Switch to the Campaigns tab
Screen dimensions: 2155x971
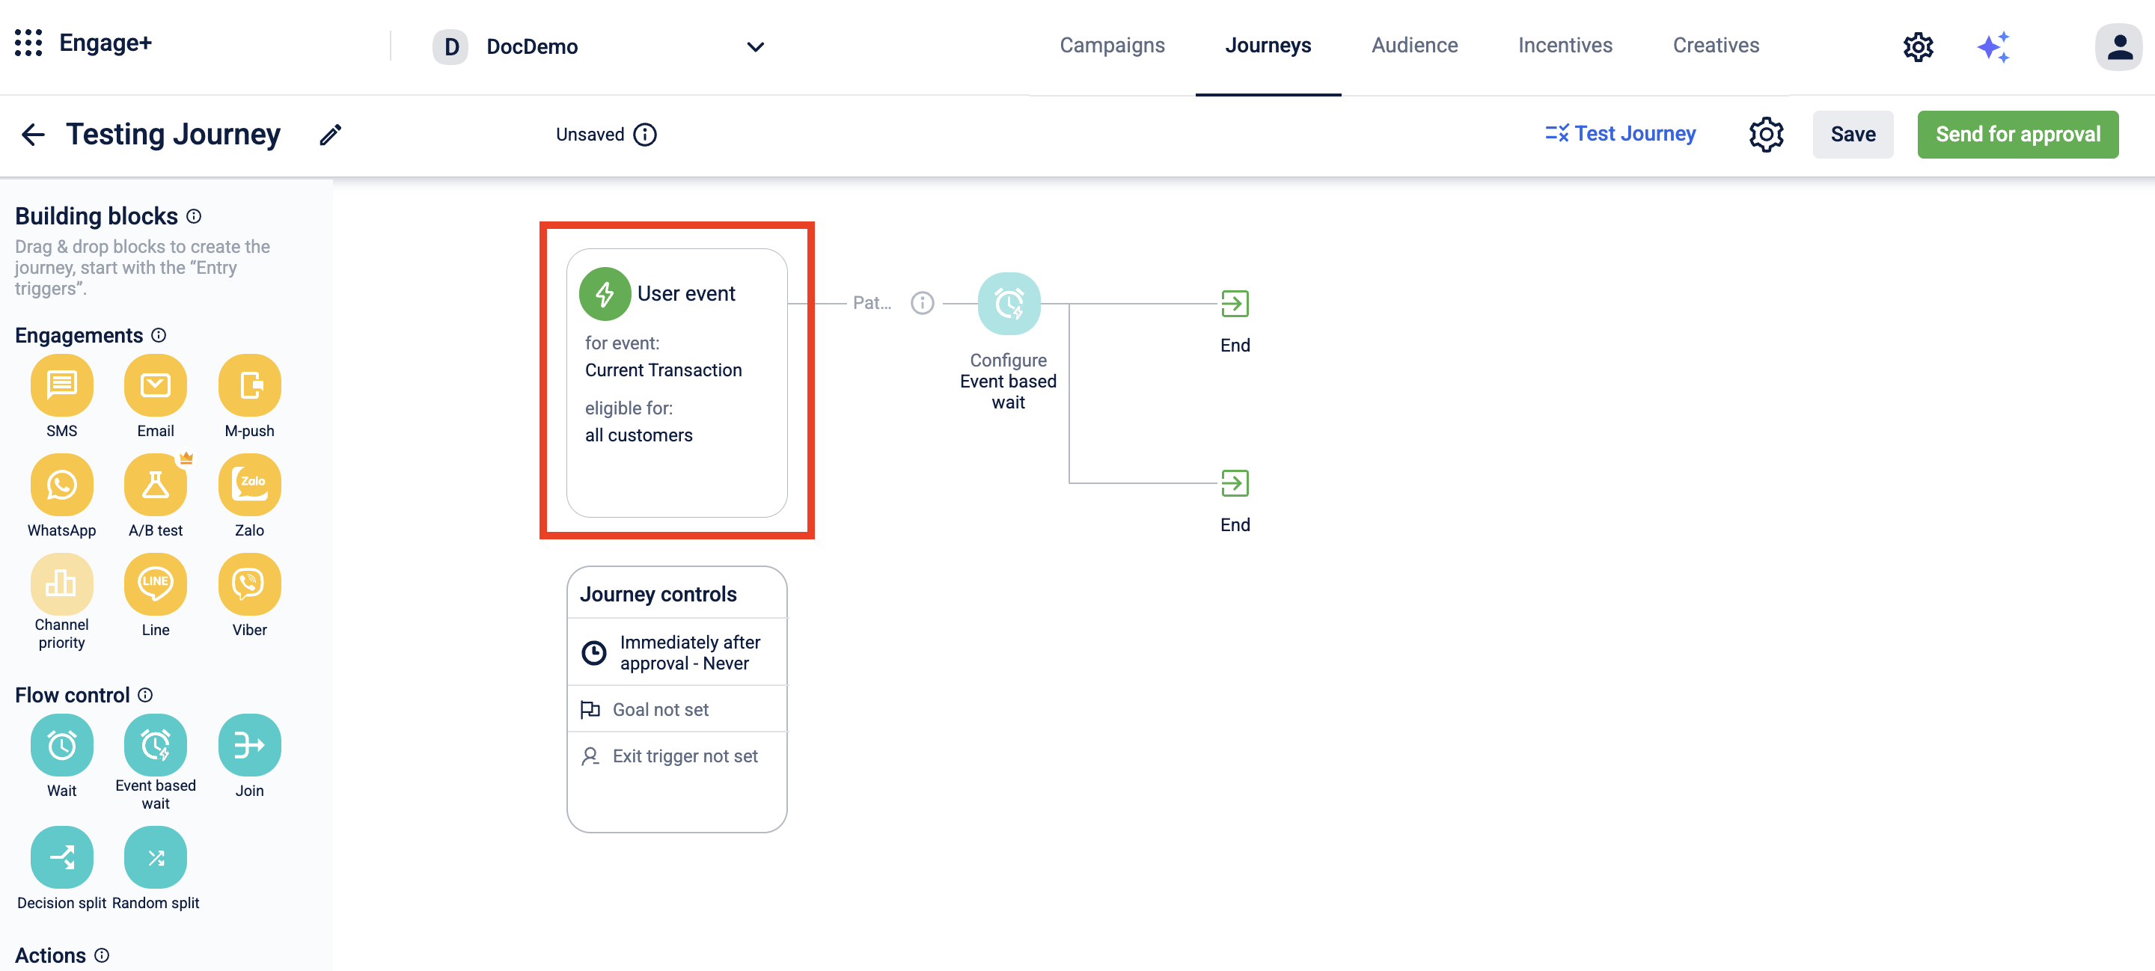click(1112, 46)
